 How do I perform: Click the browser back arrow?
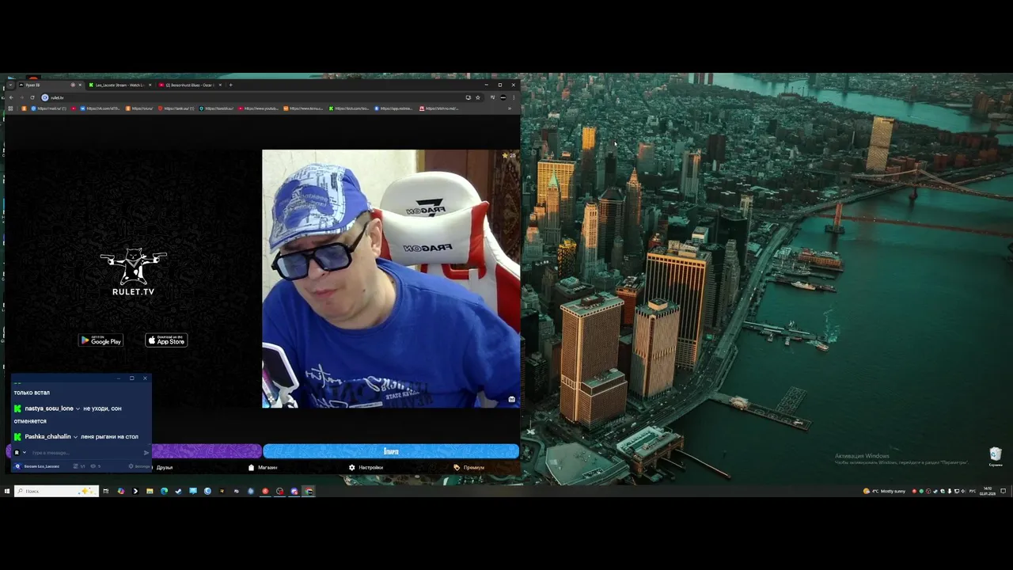[x=11, y=97]
